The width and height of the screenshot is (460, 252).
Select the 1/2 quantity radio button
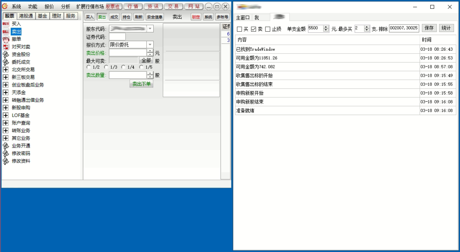89,67
